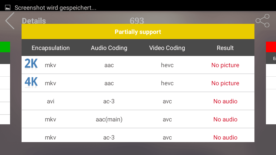Viewport: 276px width, 155px height.
Task: Tap the red panel on the right
Action: point(271,47)
